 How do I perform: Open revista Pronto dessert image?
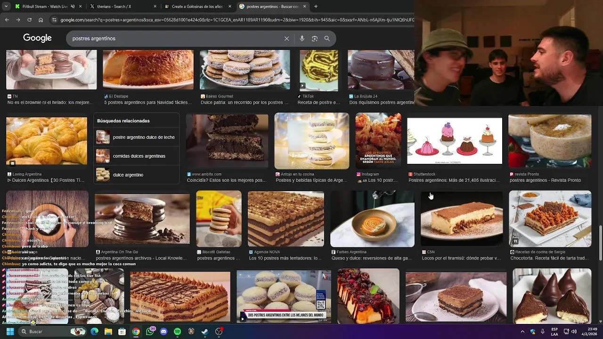pos(549,141)
